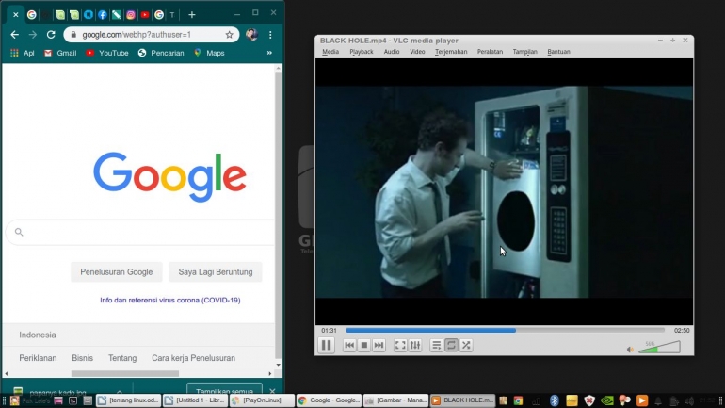Viewport: 725px width, 408px height.
Task: Open Cara kerja Penelusuran link
Action: (193, 358)
